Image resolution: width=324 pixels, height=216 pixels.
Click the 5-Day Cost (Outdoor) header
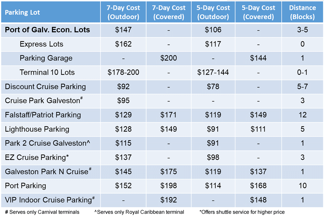coord(213,12)
